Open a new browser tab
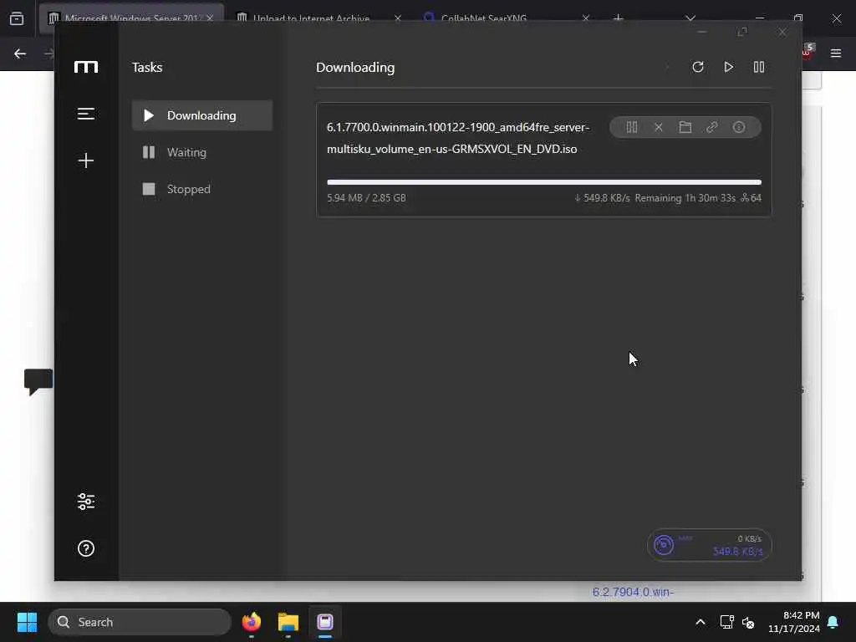This screenshot has height=642, width=856. click(x=618, y=18)
